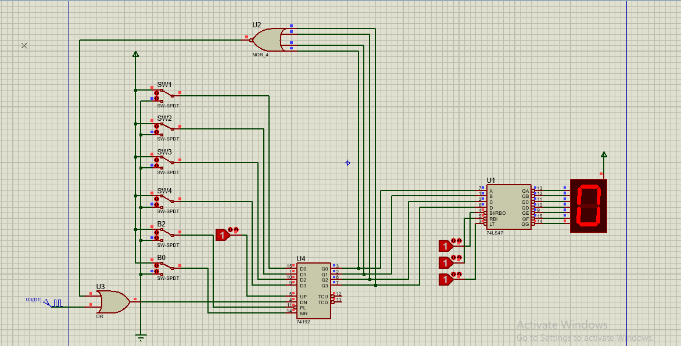Click the D0 input label on U4
The image size is (681, 346).
(303, 269)
